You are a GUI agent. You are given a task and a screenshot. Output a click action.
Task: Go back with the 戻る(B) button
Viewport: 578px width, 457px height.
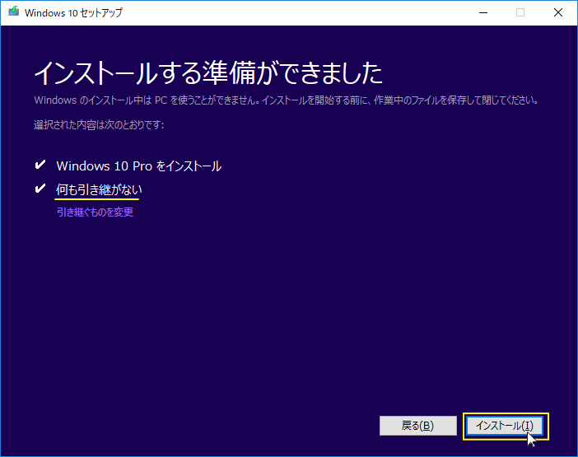tap(418, 426)
